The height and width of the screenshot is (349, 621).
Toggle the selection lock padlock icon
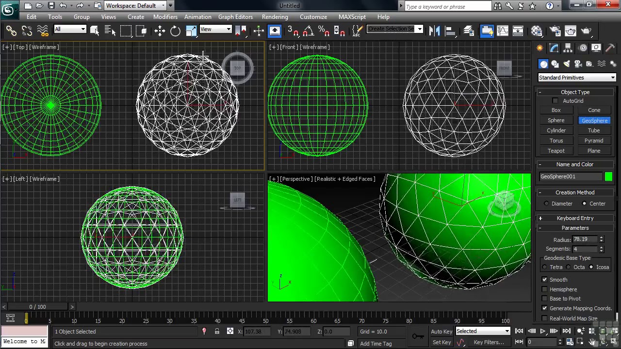[x=217, y=332]
